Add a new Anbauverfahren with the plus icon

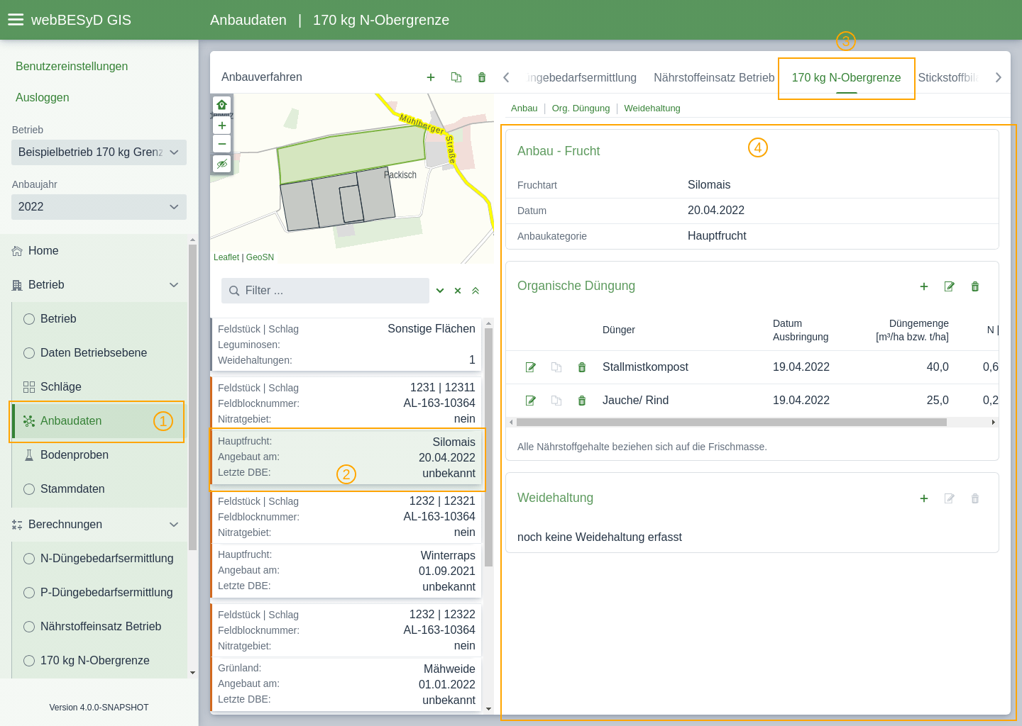(431, 77)
